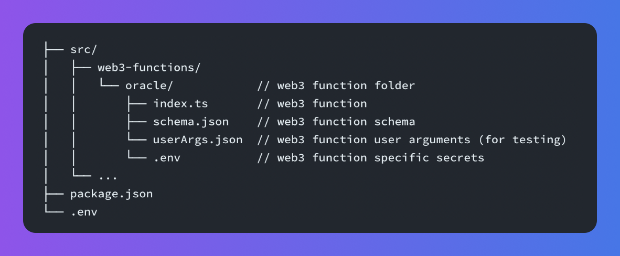Select the package.json file entry
This screenshot has height=256, width=620.
(x=111, y=194)
